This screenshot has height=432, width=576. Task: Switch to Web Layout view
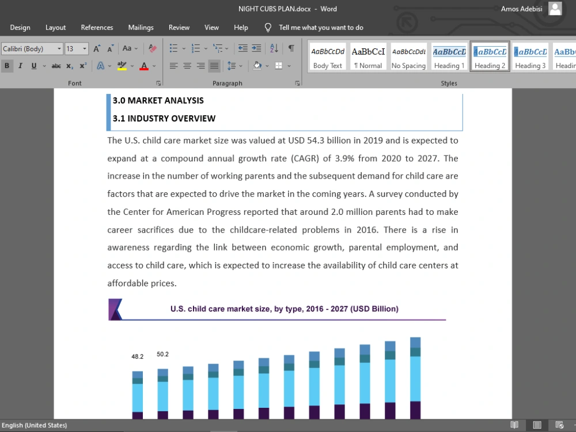point(559,425)
